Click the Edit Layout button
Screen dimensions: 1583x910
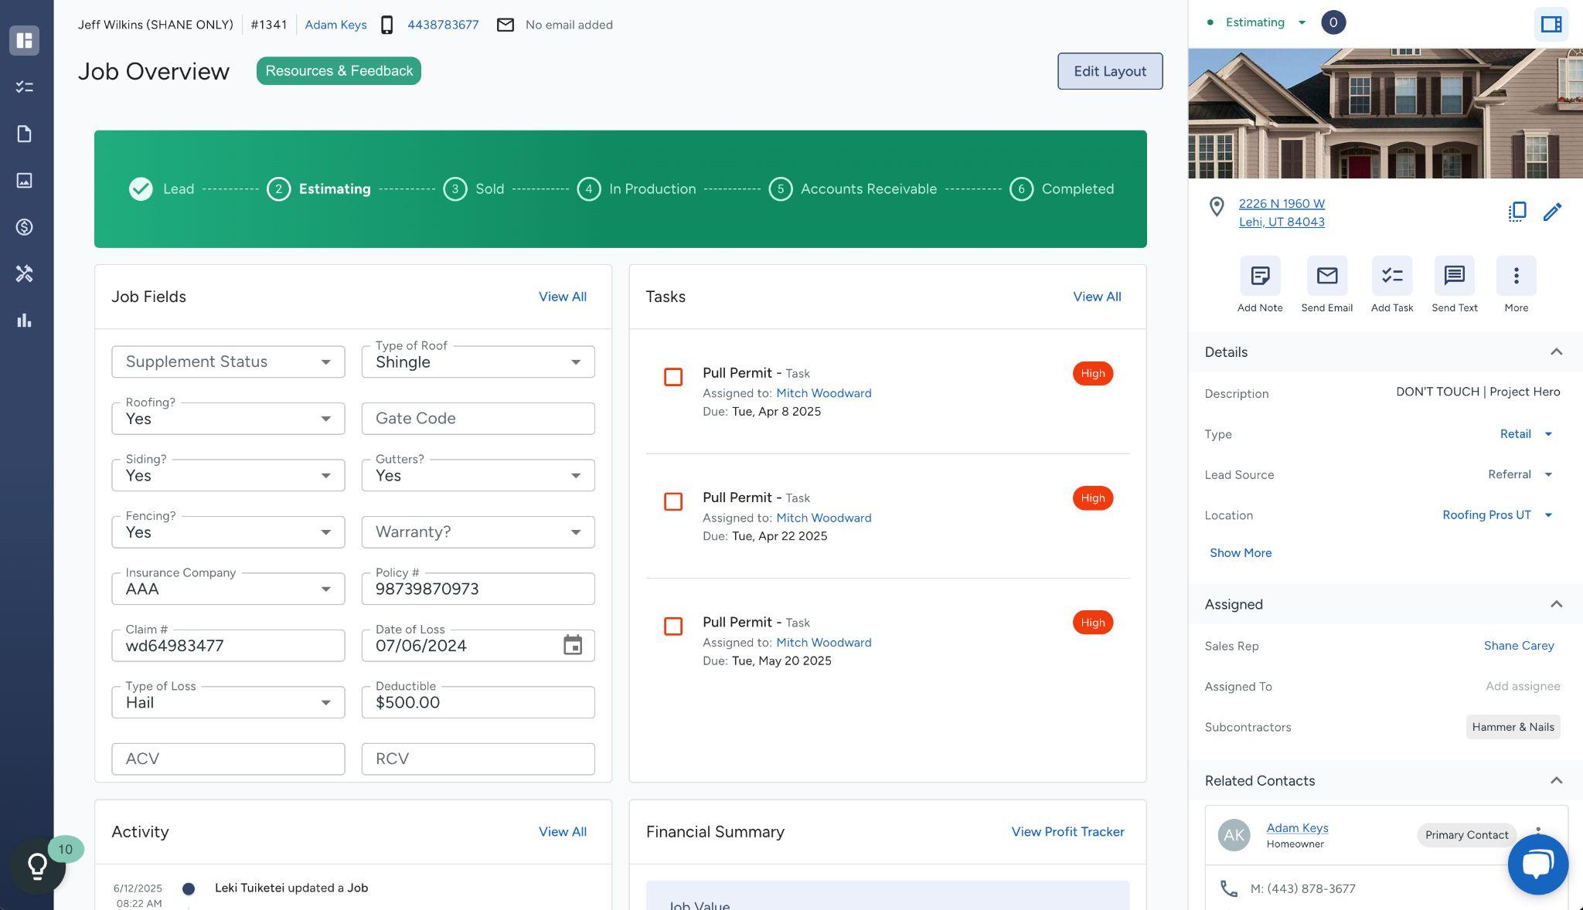tap(1109, 71)
